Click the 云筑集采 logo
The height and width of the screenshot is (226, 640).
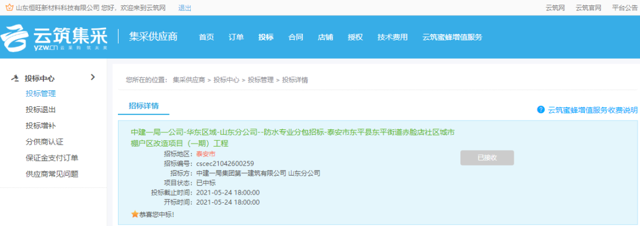pyautogui.click(x=55, y=37)
